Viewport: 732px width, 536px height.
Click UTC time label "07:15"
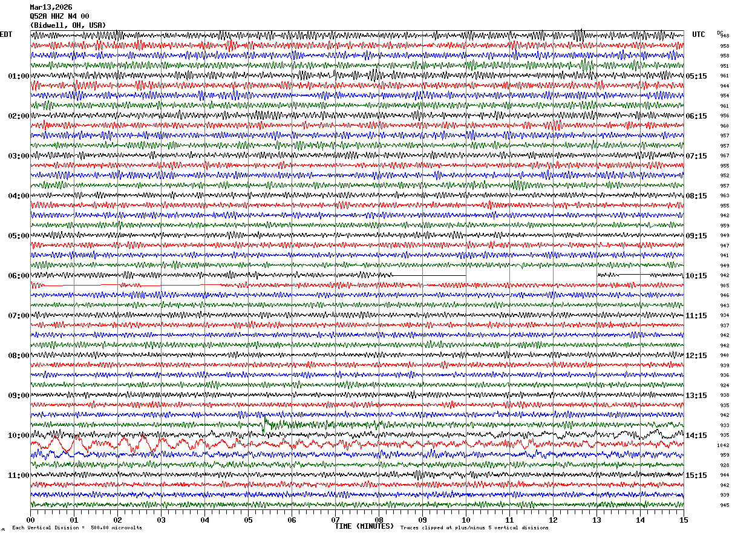tap(696, 156)
